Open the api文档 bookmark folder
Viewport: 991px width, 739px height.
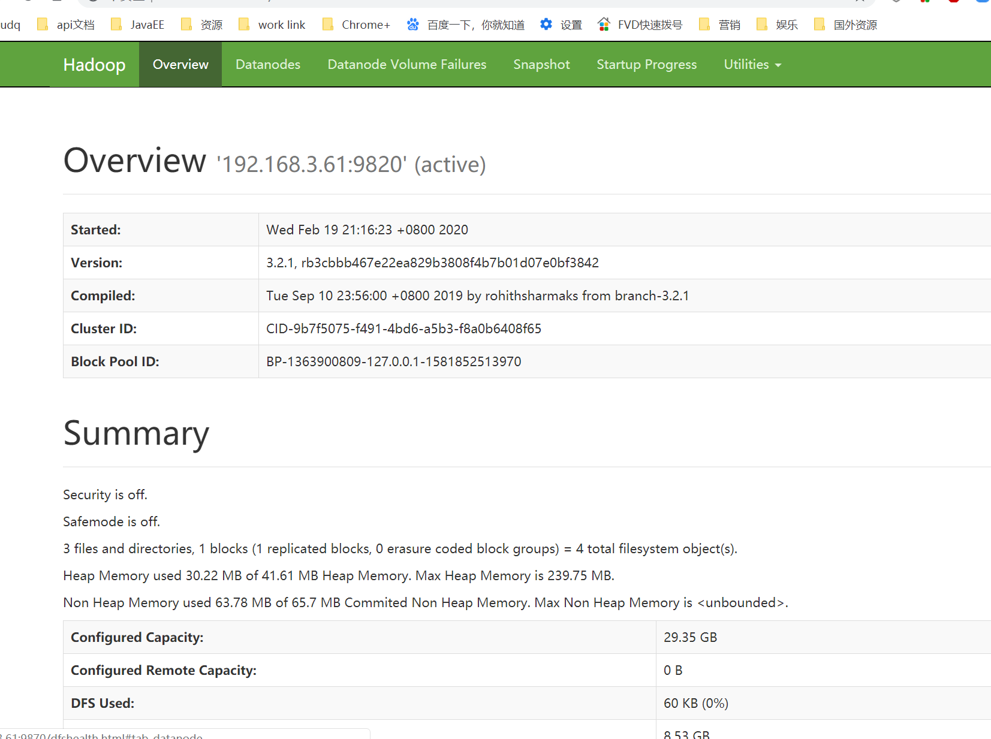pos(65,25)
